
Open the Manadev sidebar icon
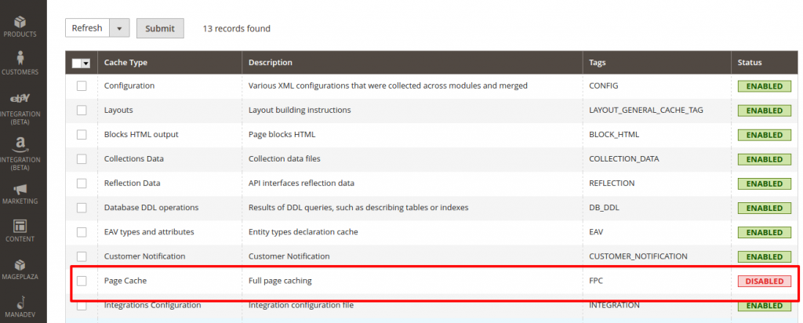point(20,305)
